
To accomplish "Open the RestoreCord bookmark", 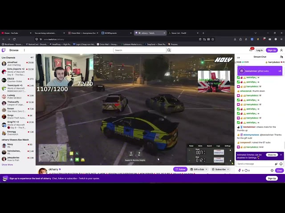I will tap(37, 44).
